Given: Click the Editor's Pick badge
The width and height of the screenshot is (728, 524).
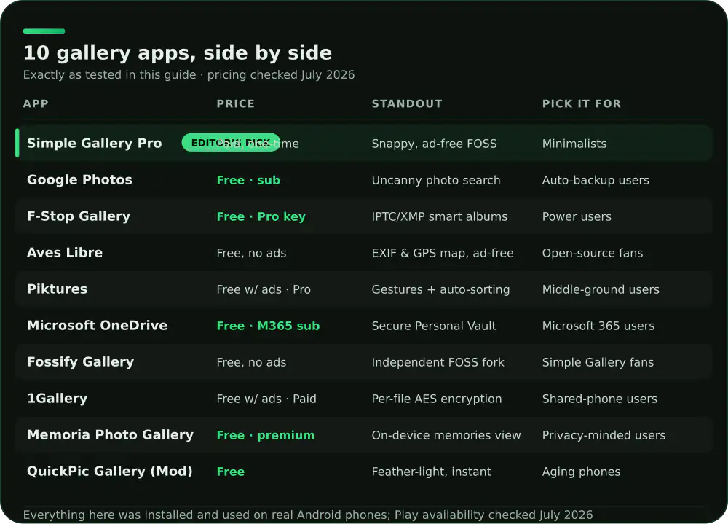Looking at the screenshot, I should [231, 143].
